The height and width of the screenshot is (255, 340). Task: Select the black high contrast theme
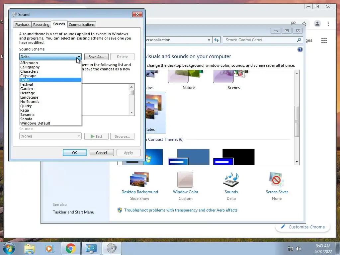coord(234,157)
